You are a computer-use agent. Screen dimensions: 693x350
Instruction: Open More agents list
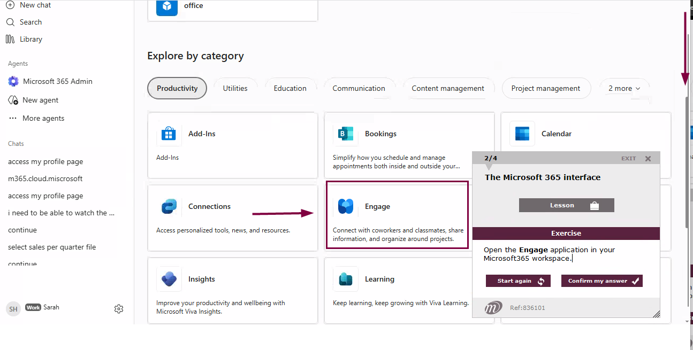43,118
